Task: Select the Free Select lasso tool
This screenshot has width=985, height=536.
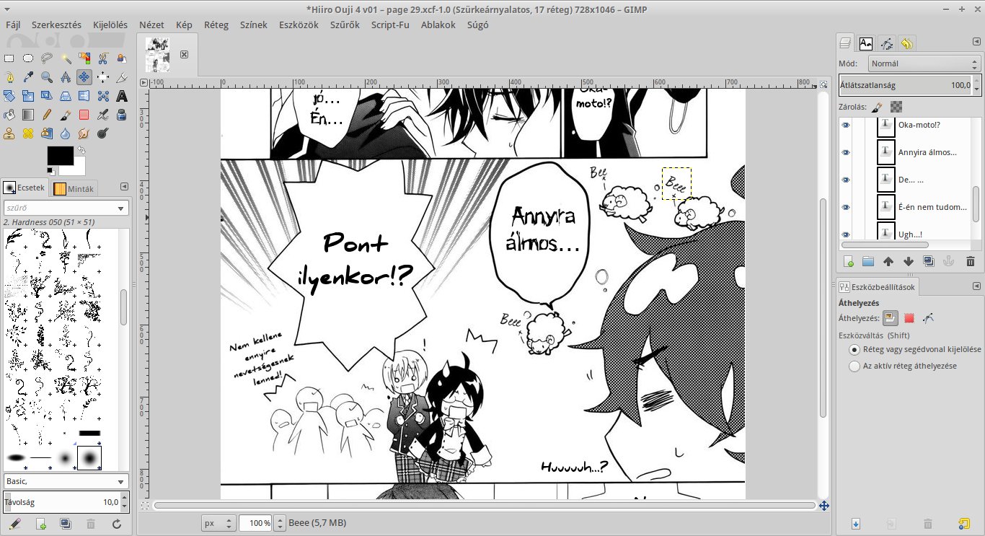Action: point(47,58)
